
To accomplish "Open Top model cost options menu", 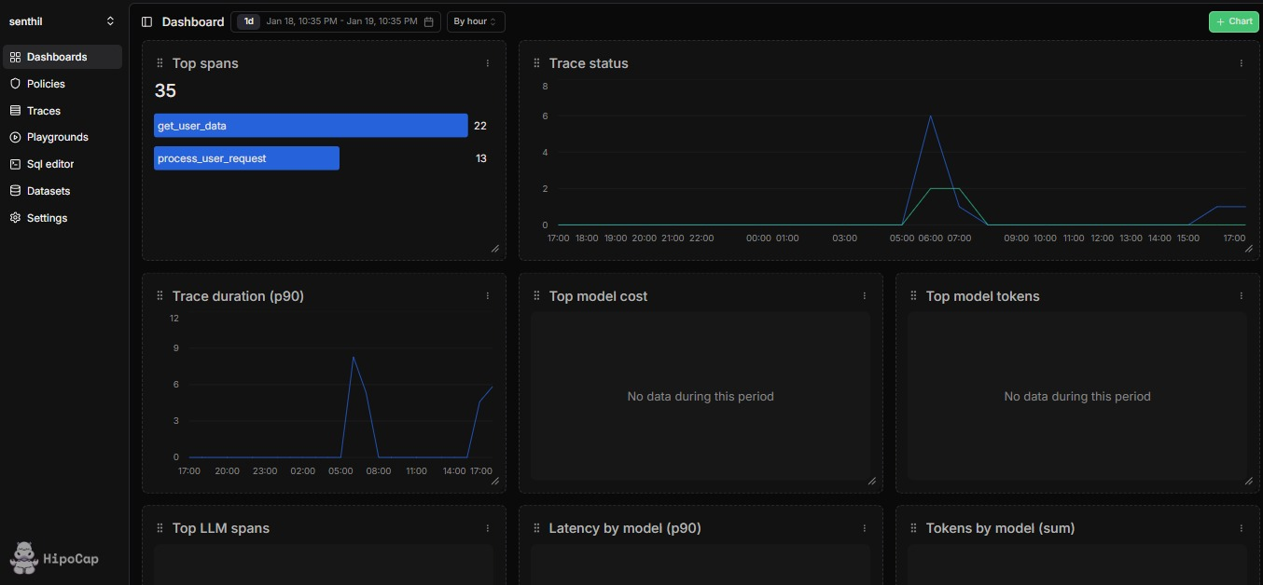I will coord(865,296).
